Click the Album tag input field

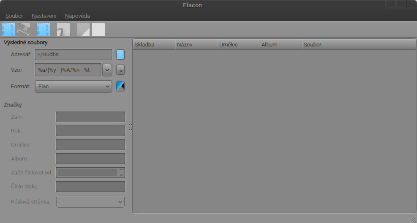[90, 159]
